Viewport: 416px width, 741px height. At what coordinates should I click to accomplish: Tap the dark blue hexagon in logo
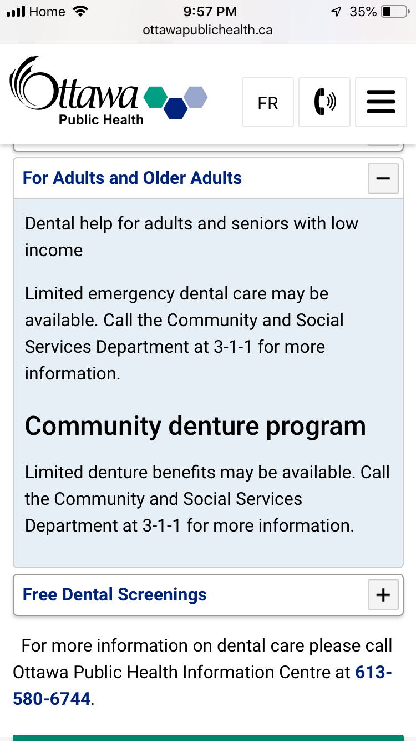click(176, 108)
